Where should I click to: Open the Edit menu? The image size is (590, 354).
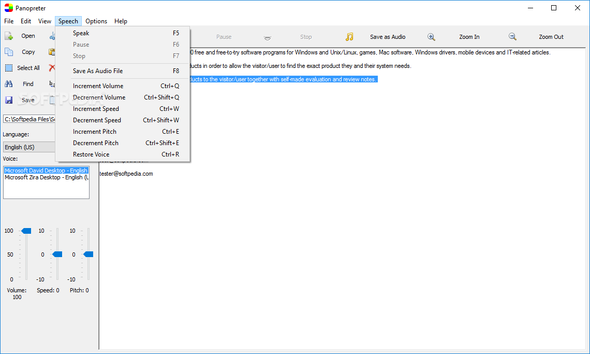pos(26,21)
